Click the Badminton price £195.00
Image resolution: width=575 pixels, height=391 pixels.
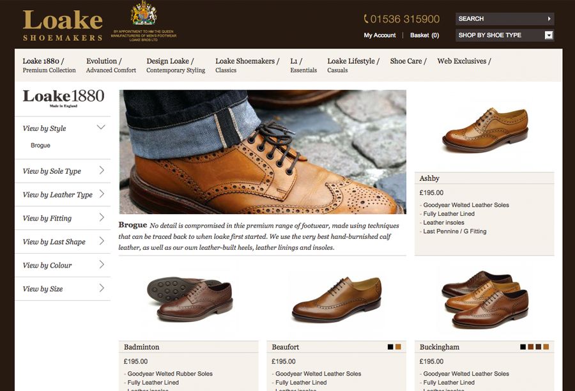135,361
